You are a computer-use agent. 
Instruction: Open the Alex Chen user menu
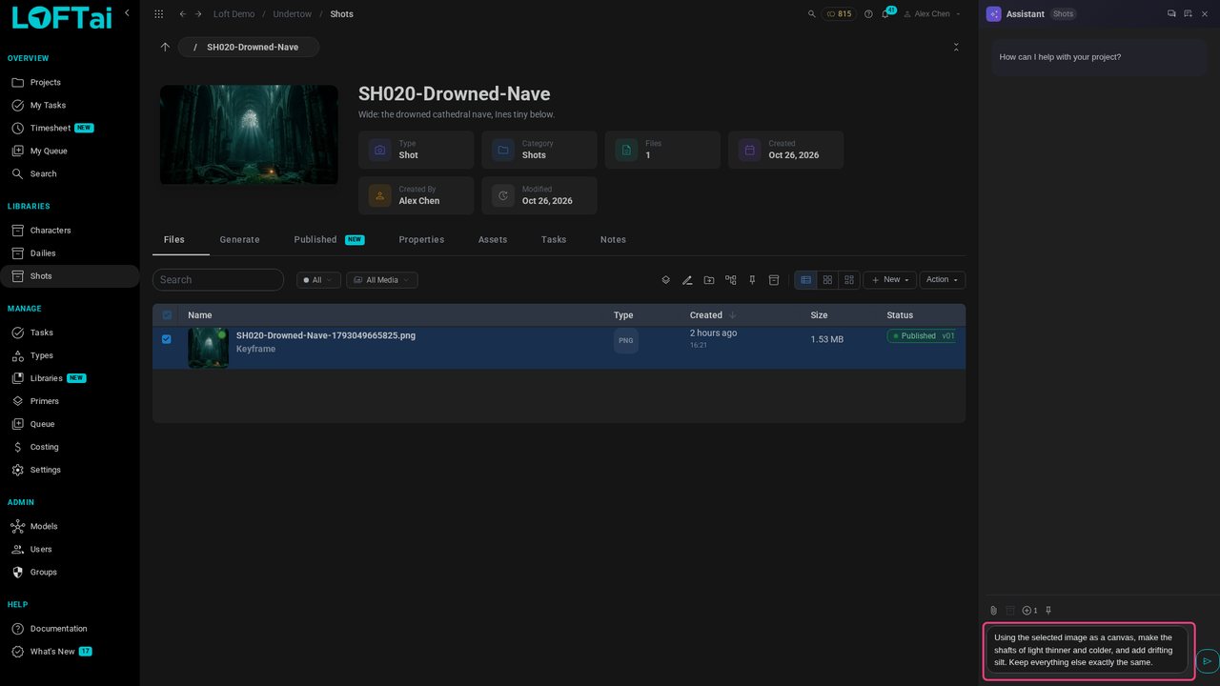click(x=932, y=14)
